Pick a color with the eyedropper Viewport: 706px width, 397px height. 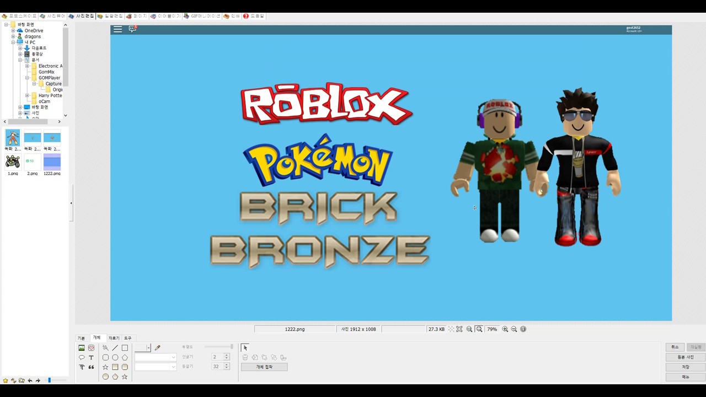pyautogui.click(x=157, y=348)
